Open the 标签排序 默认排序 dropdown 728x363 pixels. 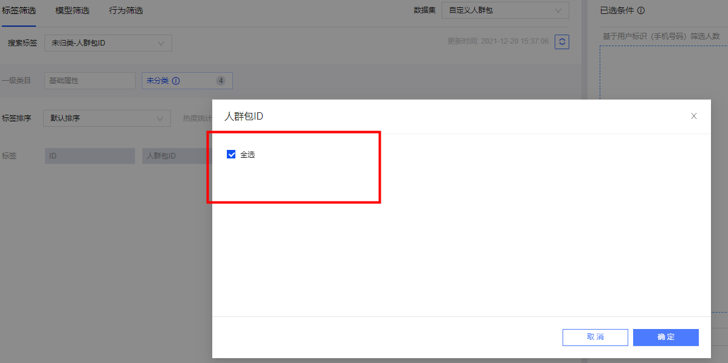click(x=106, y=118)
